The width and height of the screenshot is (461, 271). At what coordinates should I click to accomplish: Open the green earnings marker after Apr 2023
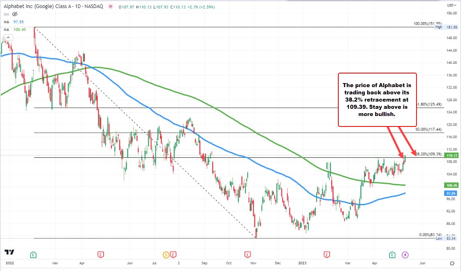[x=392, y=255]
